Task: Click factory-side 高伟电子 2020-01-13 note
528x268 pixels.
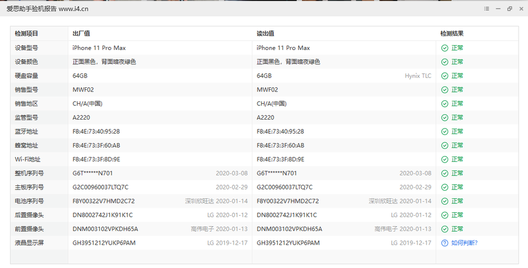Action: coord(219,229)
